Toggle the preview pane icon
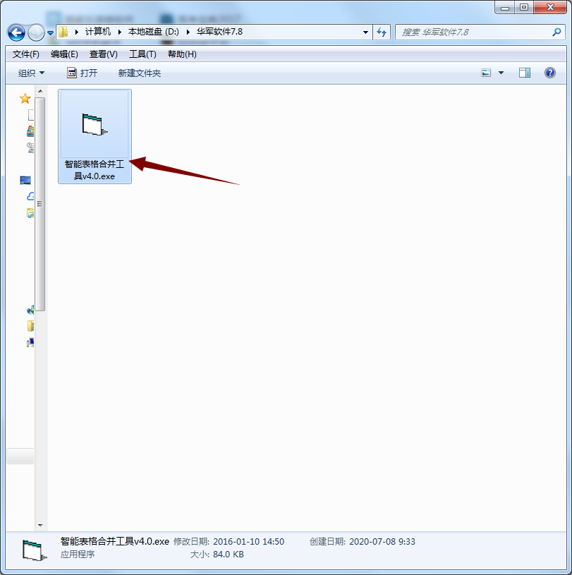The image size is (572, 575). point(525,73)
